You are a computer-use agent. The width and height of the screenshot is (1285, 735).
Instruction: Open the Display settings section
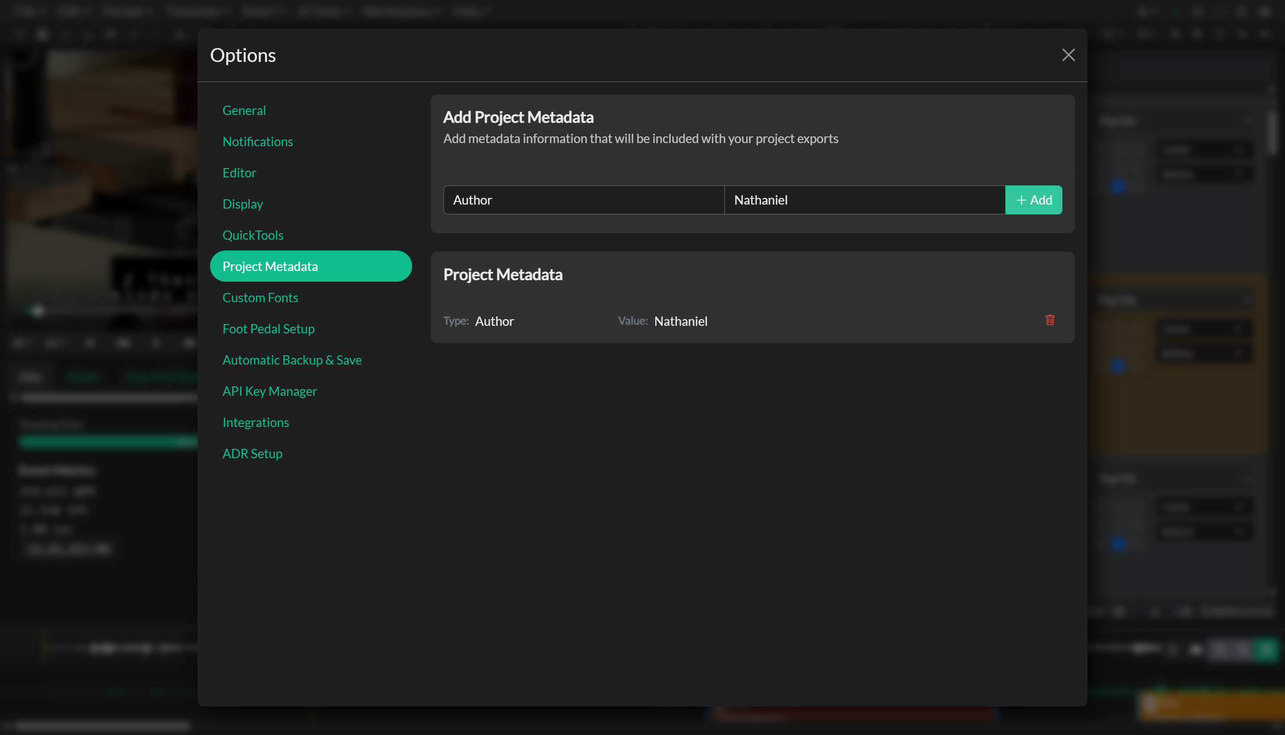[243, 204]
